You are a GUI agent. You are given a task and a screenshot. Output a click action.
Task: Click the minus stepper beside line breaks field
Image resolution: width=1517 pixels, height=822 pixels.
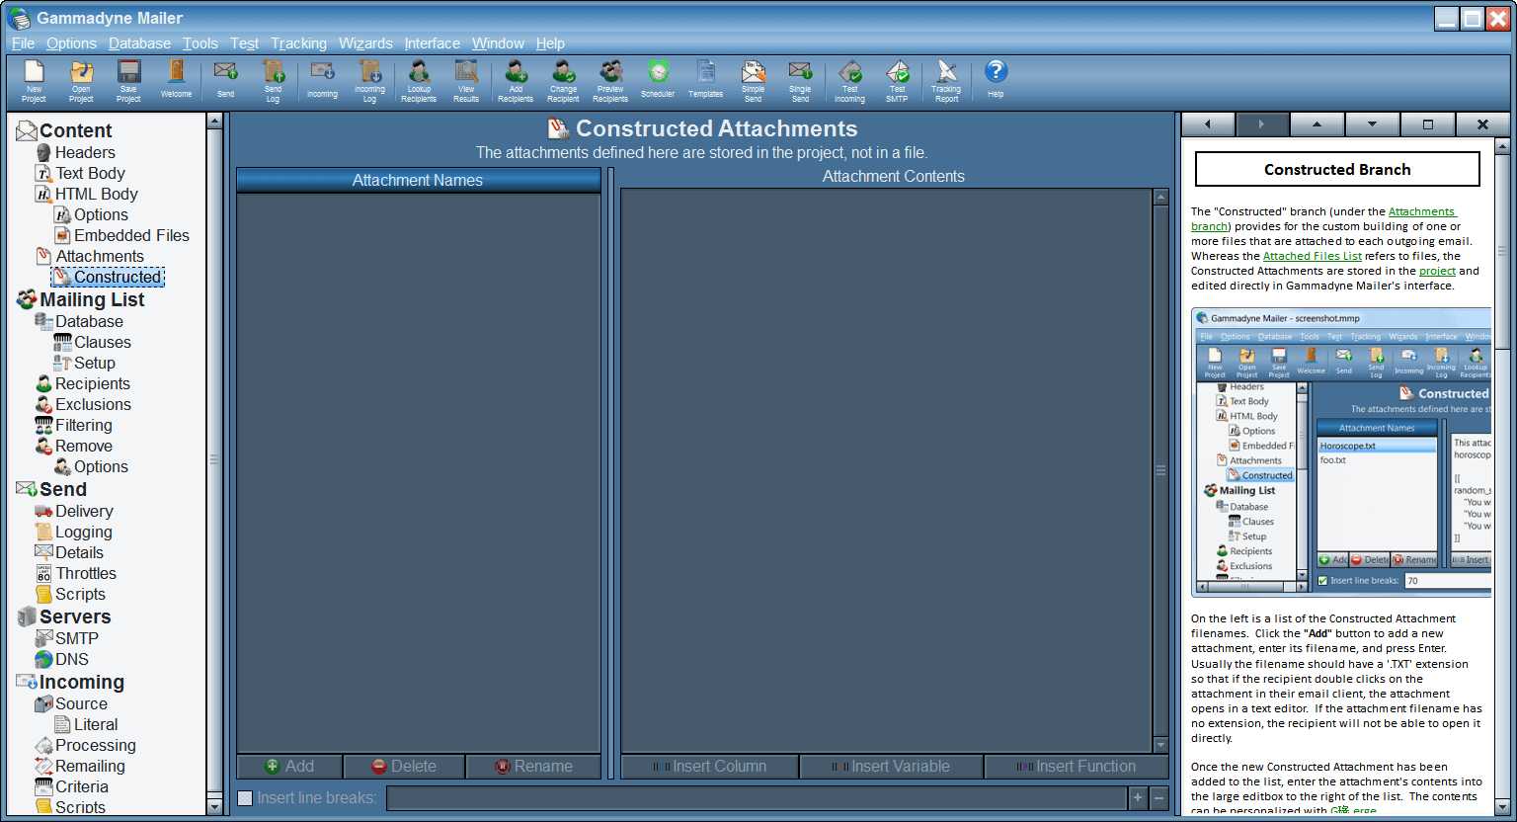(1159, 798)
